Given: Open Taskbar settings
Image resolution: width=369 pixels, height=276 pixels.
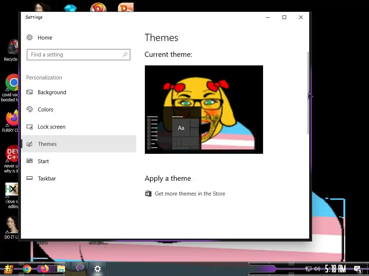Looking at the screenshot, I should click(78, 178).
